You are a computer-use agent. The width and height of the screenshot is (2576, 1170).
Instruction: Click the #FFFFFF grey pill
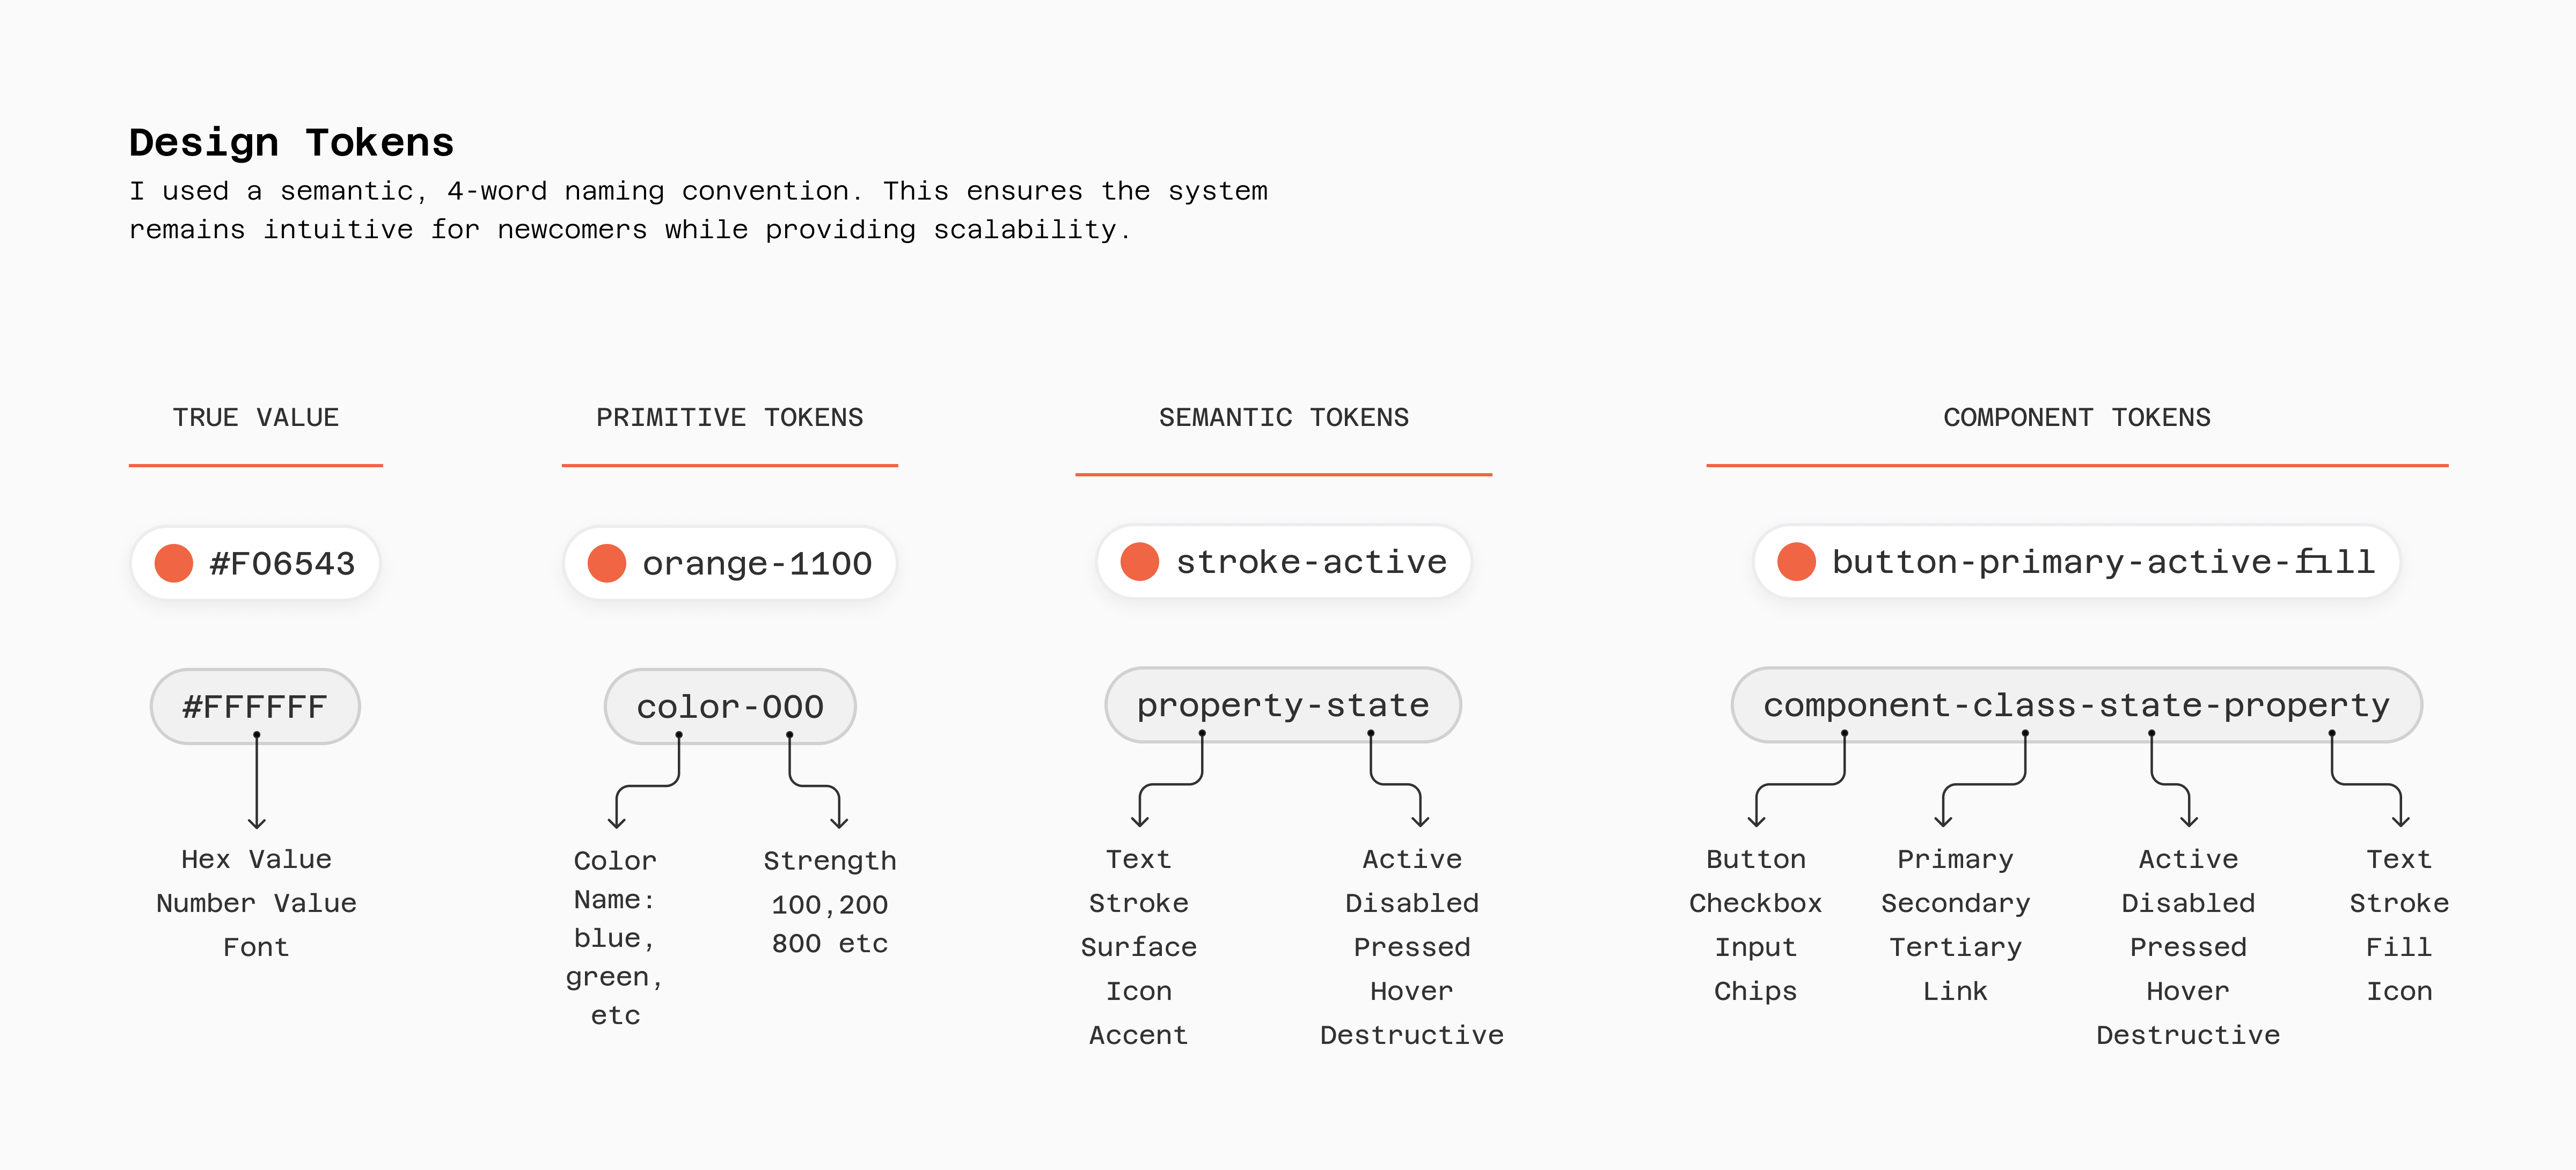point(255,706)
